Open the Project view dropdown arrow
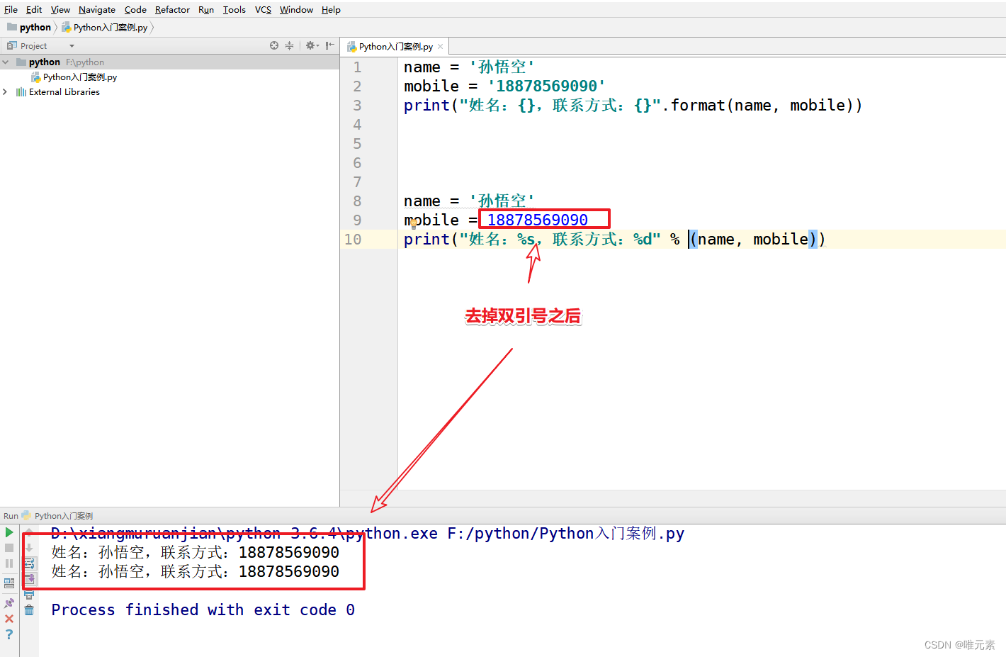 point(70,45)
